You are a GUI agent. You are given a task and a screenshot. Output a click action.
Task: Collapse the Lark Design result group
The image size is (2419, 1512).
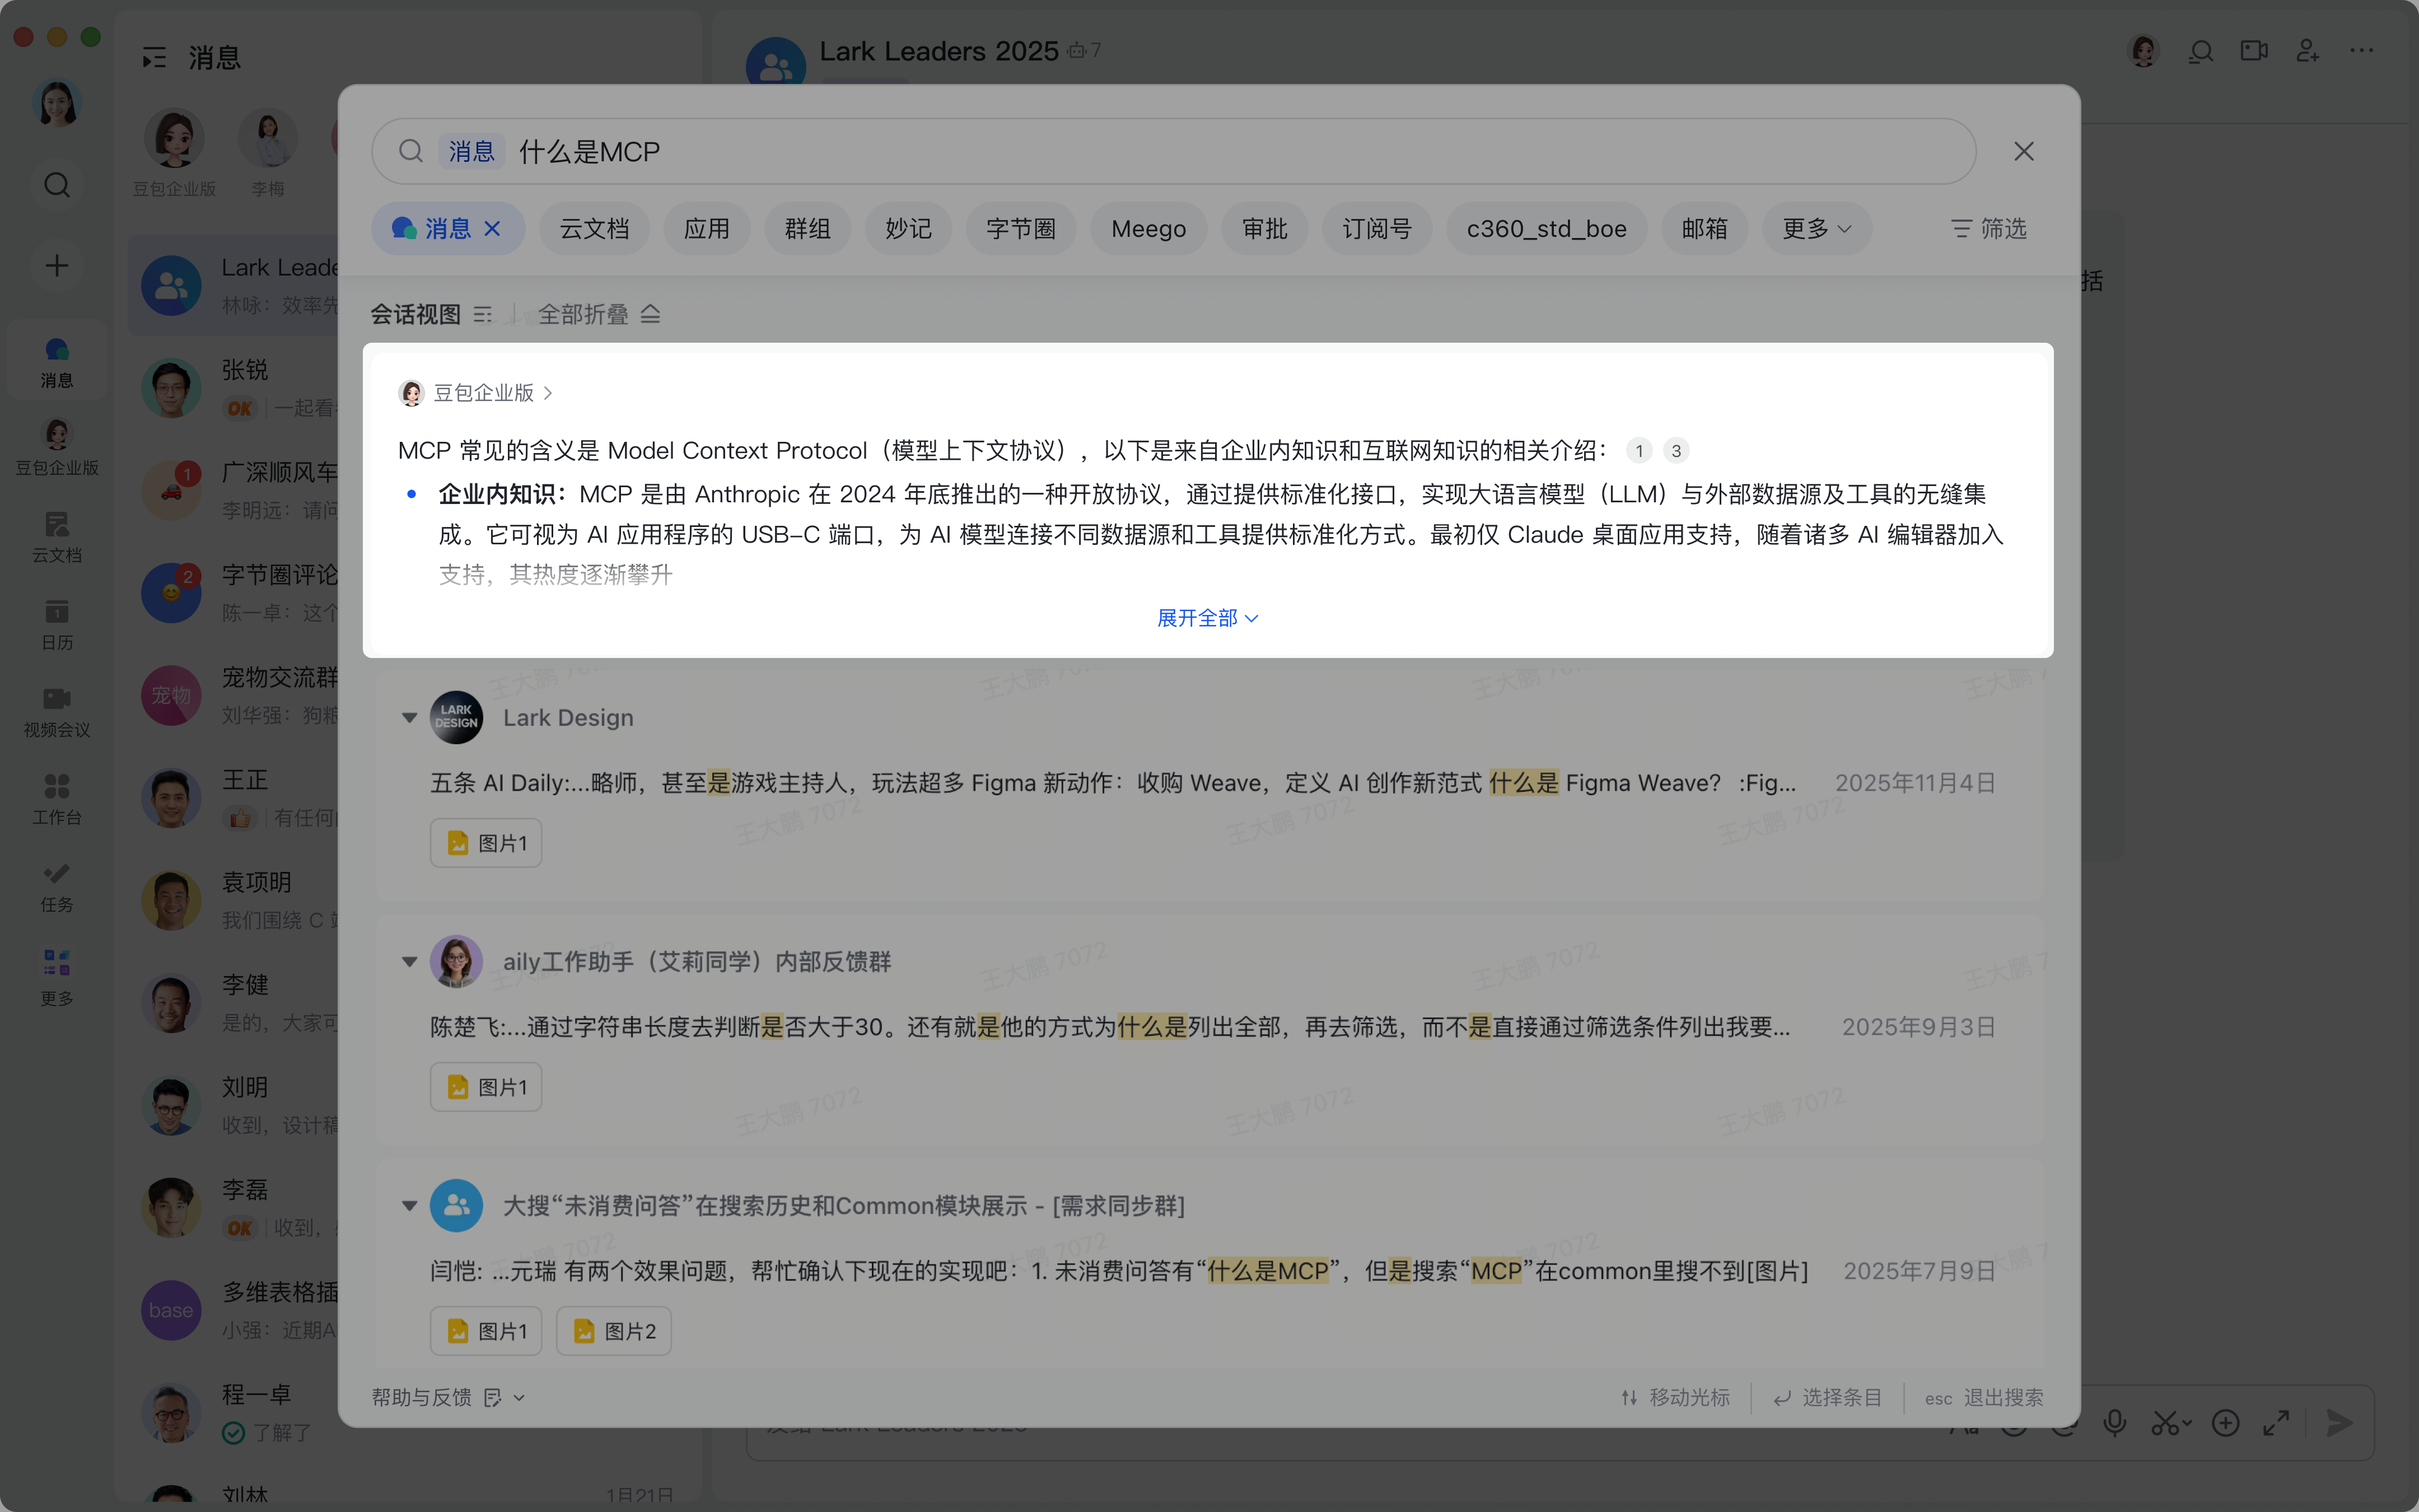[x=409, y=718]
